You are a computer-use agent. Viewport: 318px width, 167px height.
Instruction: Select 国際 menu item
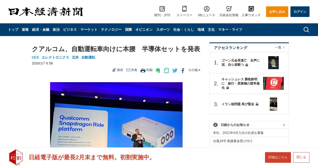[x=129, y=30]
